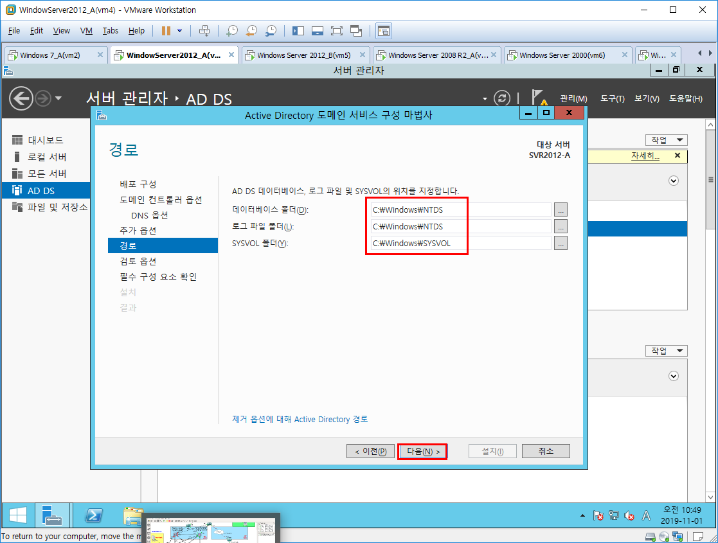Image resolution: width=718 pixels, height=543 pixels.
Task: Toggle the VMware library sidebar icon
Action: pyautogui.click(x=298, y=31)
